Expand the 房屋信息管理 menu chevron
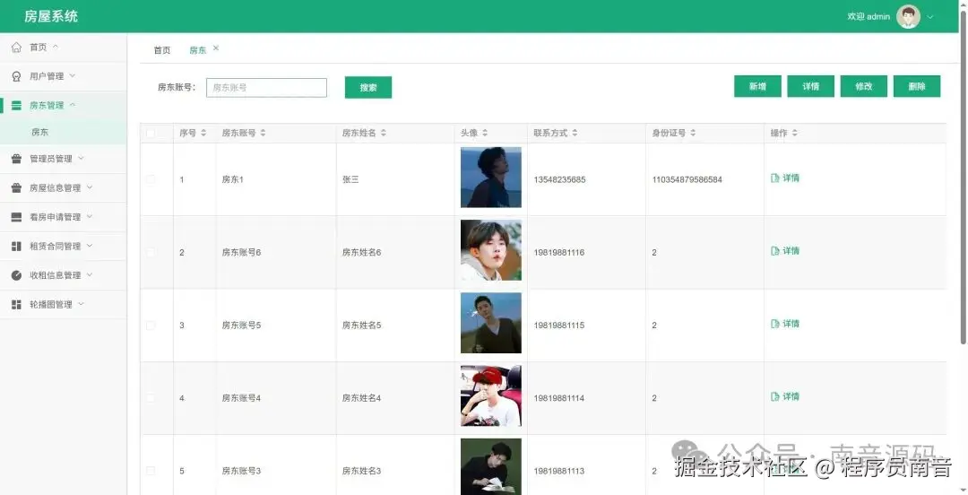This screenshot has height=495, width=968. (90, 187)
